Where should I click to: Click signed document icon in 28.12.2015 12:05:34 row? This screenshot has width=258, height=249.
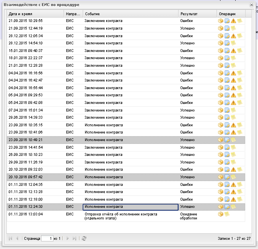click(227, 36)
